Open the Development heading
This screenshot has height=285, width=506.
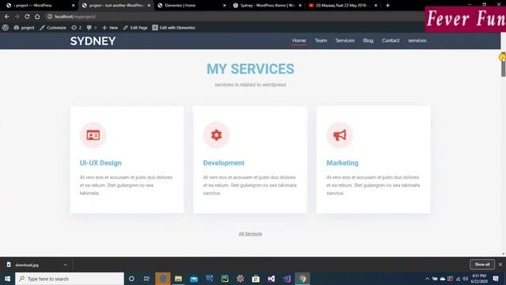(224, 163)
